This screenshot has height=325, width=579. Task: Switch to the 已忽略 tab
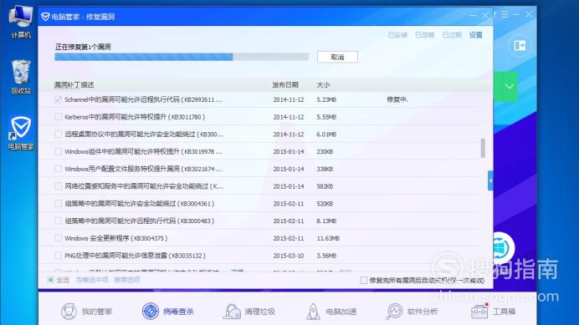click(x=425, y=35)
